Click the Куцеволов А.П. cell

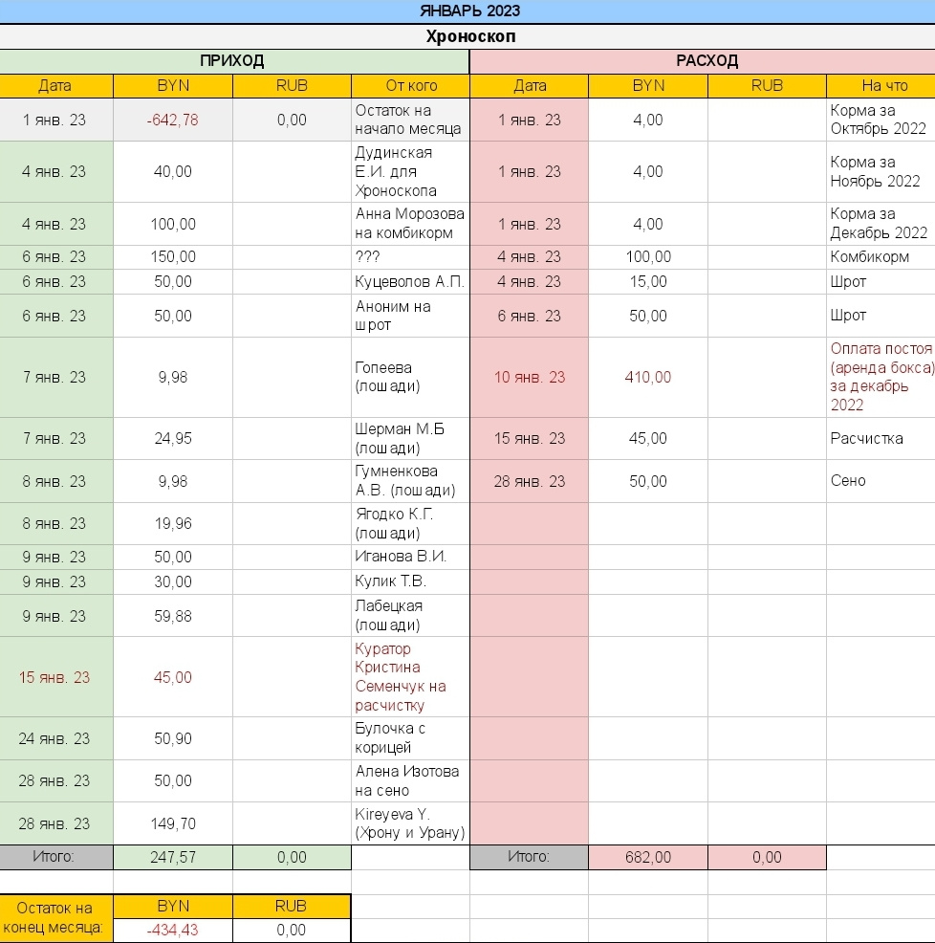(x=410, y=281)
